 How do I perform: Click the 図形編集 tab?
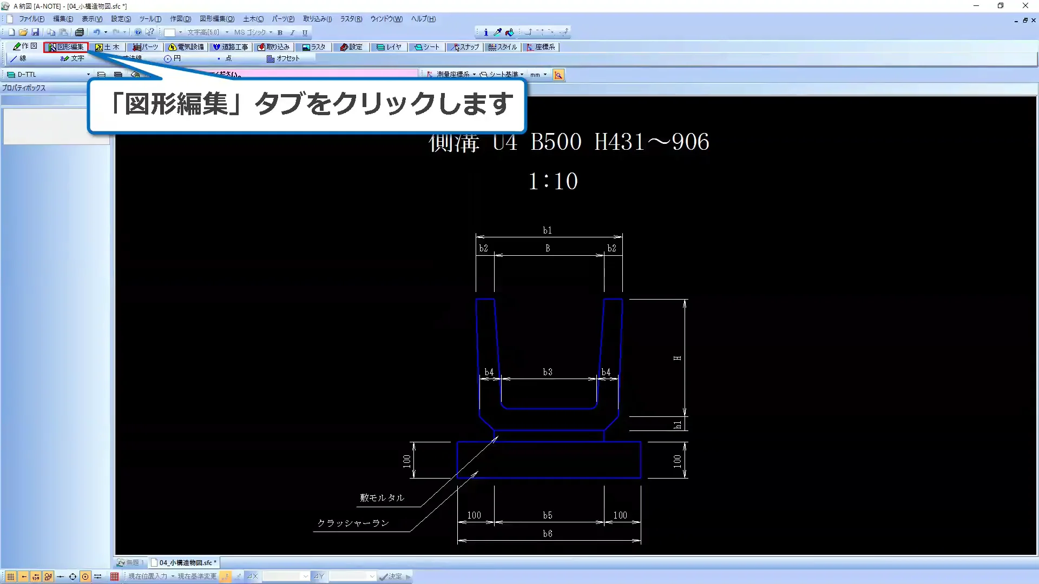(x=66, y=47)
